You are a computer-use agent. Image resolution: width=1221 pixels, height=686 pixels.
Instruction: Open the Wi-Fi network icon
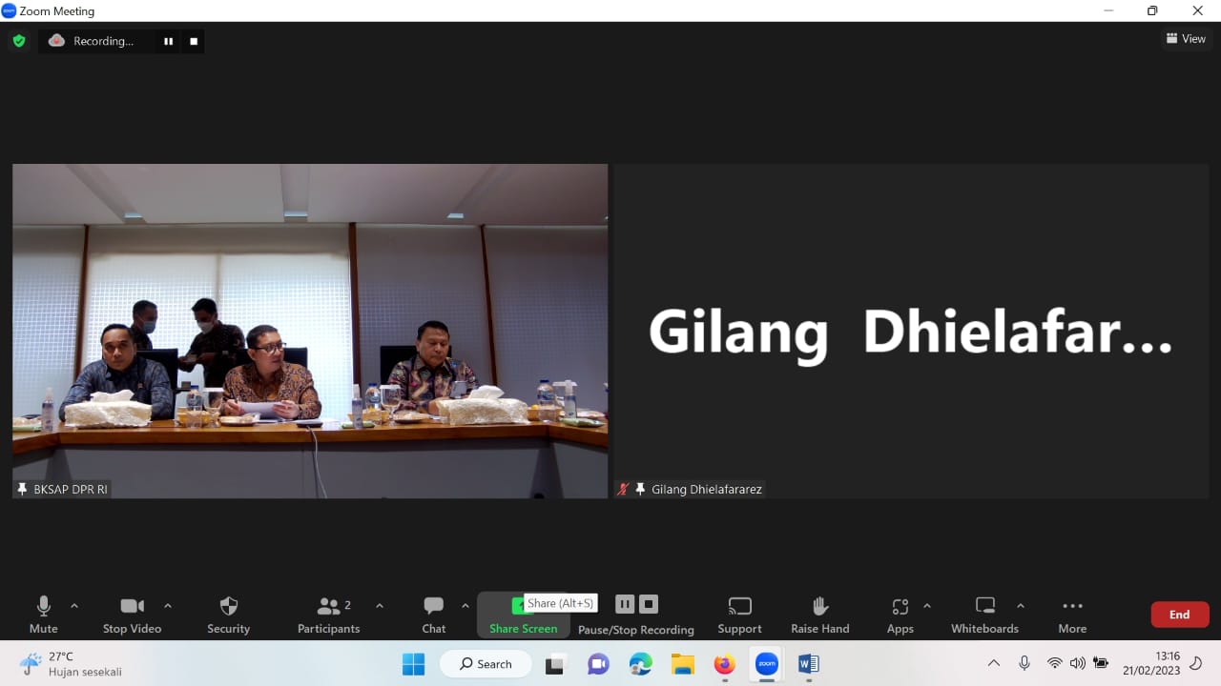(1055, 663)
